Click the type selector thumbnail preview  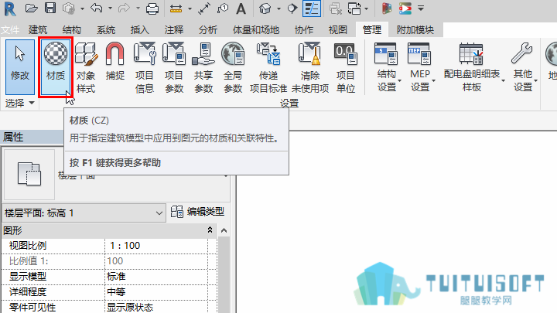click(x=29, y=174)
